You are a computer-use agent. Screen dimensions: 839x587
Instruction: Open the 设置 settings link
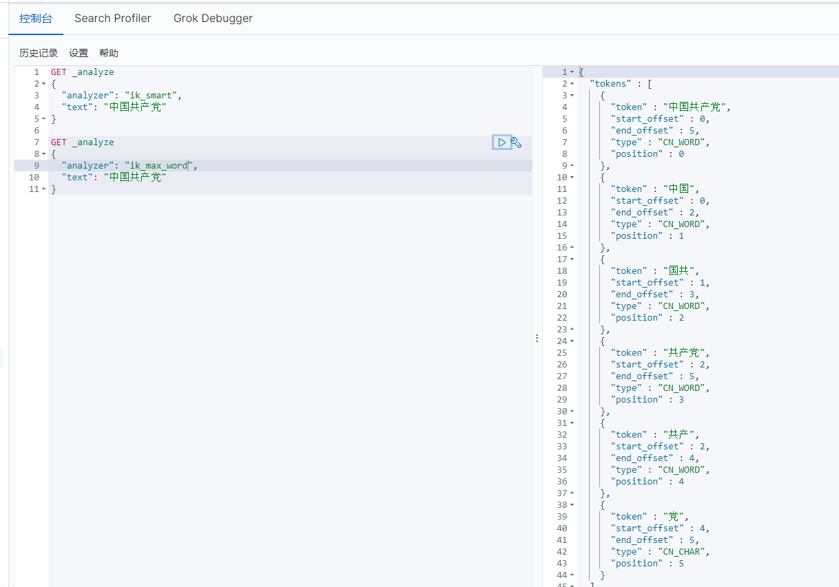[79, 53]
